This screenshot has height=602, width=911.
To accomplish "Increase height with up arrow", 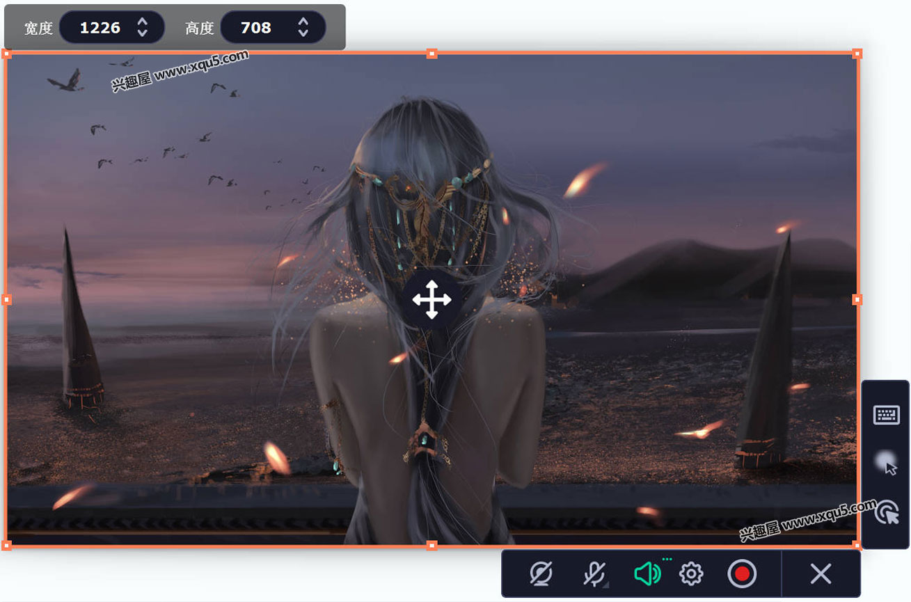I will pyautogui.click(x=303, y=22).
